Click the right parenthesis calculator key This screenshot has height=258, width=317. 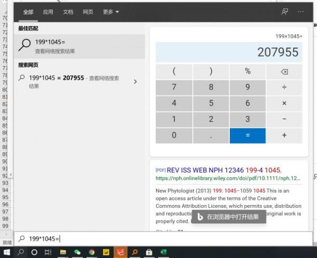coord(211,71)
